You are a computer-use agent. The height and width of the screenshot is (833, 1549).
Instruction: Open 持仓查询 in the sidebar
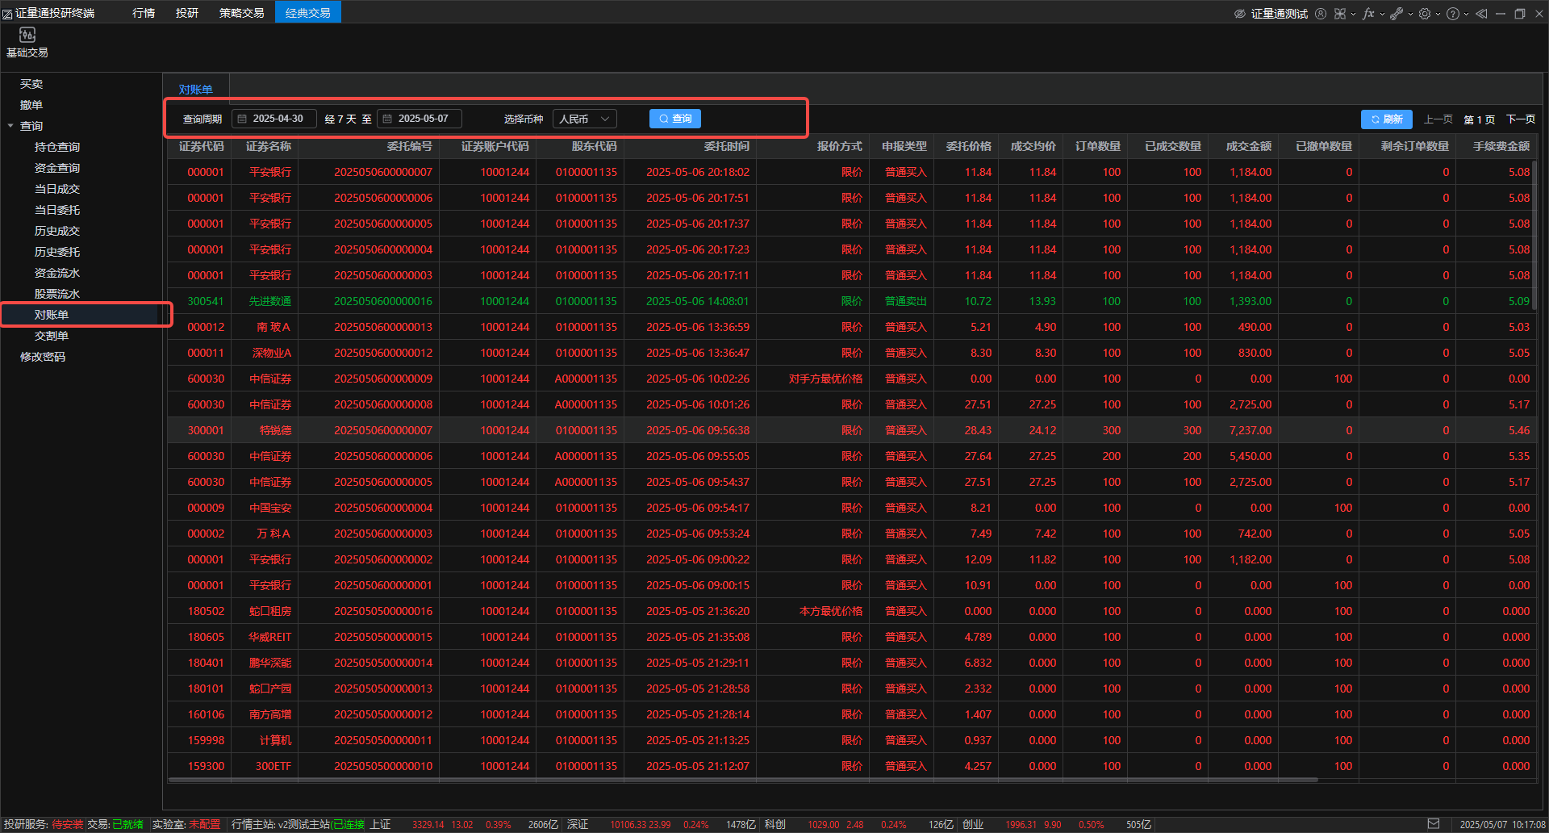pos(57,147)
